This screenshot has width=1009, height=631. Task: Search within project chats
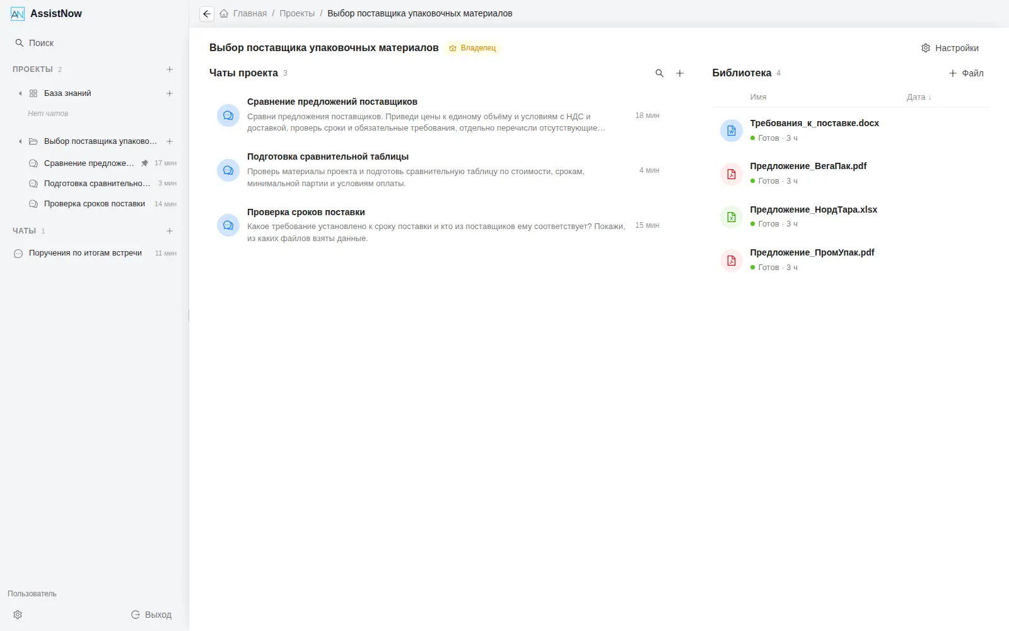tap(660, 73)
